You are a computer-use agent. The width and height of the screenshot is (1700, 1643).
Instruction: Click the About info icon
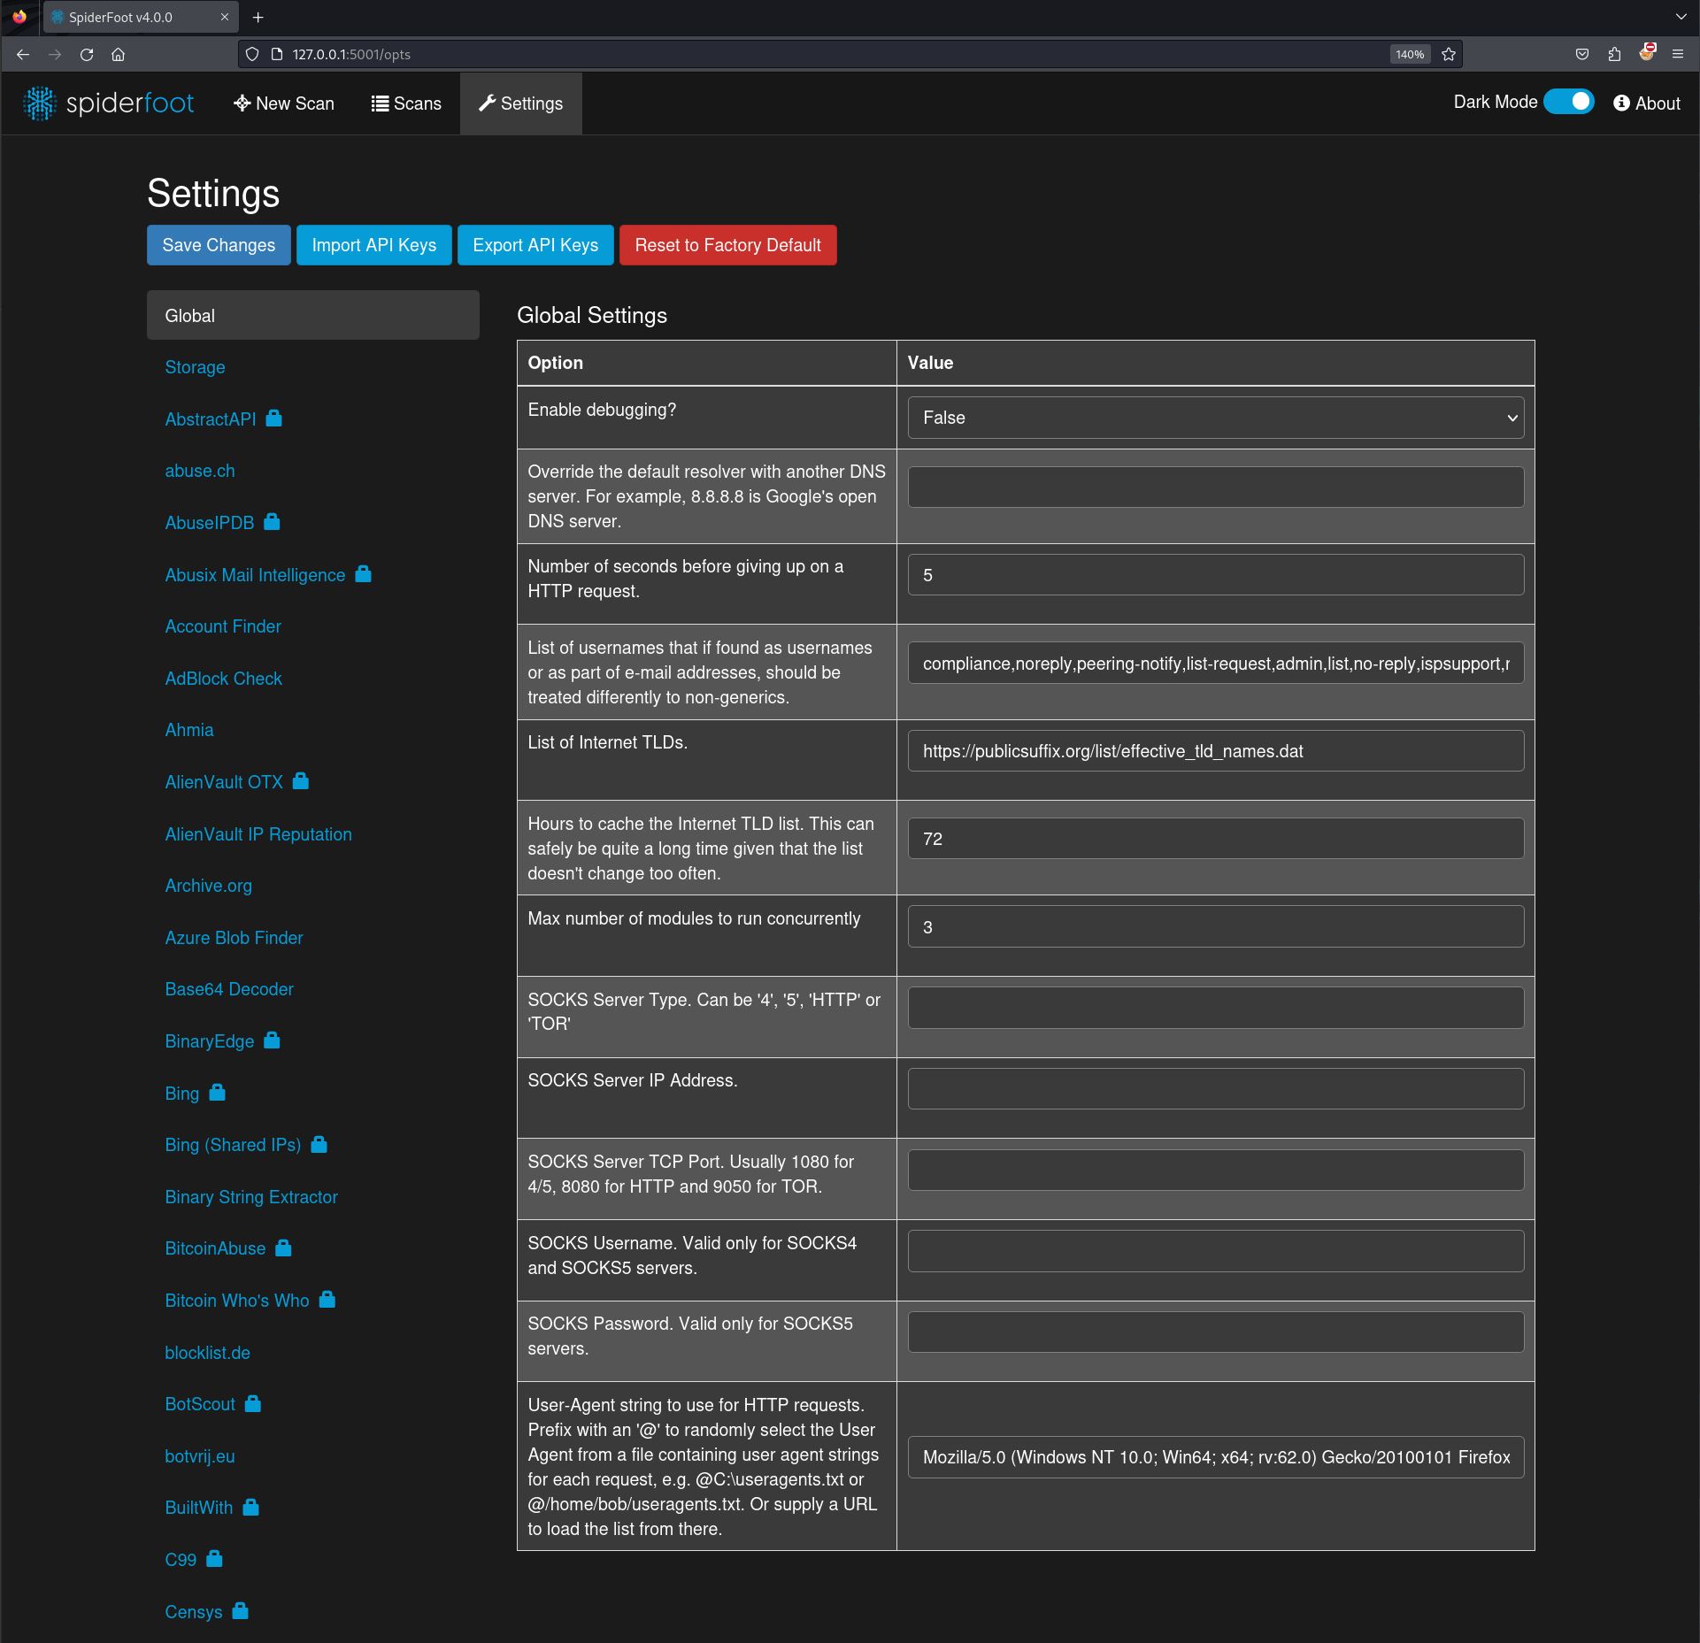1623,104
